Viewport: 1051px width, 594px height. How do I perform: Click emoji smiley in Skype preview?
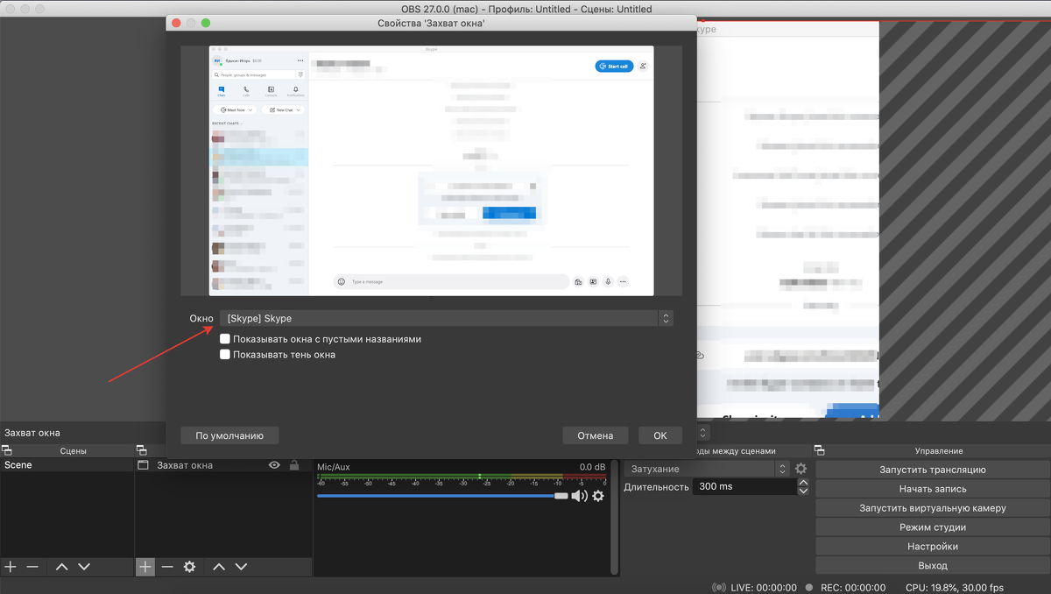coord(341,282)
